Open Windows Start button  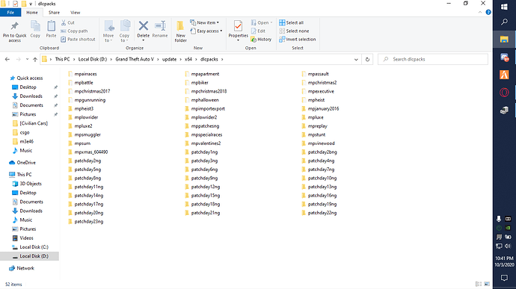coord(504,7)
